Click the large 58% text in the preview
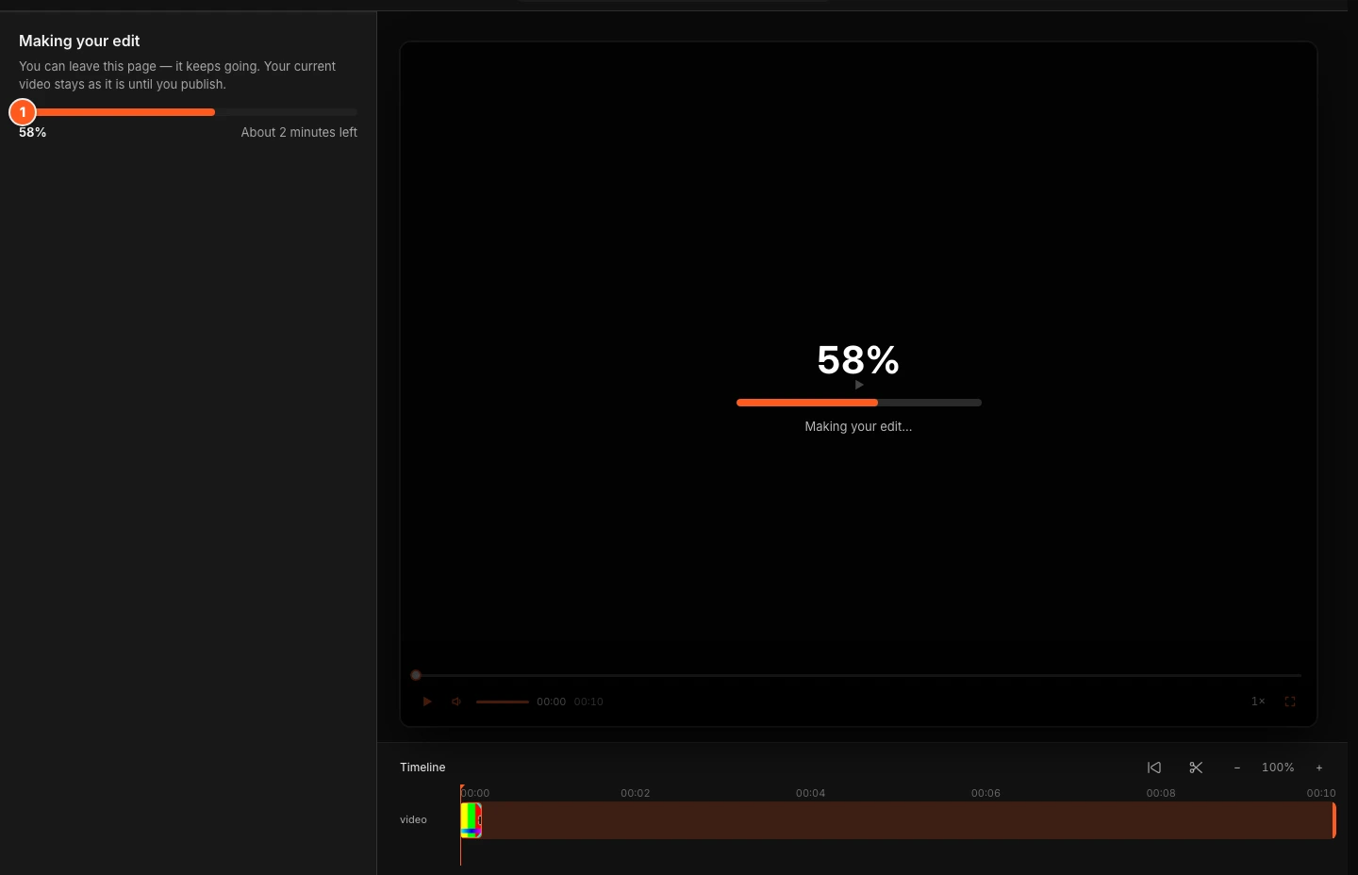Screen dimensions: 1358x875 click(858, 360)
